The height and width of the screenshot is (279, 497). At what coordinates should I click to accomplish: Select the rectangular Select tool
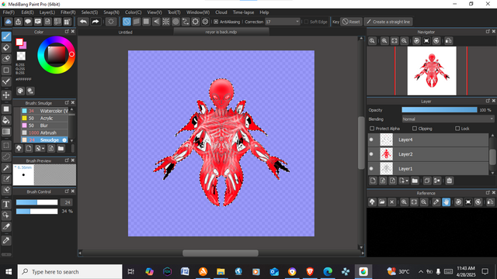click(6, 146)
